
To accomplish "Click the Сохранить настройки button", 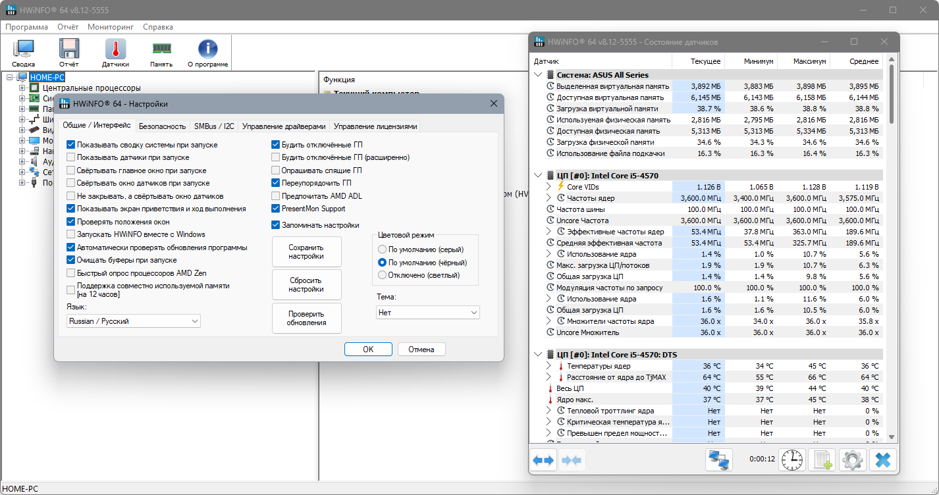I will point(306,252).
